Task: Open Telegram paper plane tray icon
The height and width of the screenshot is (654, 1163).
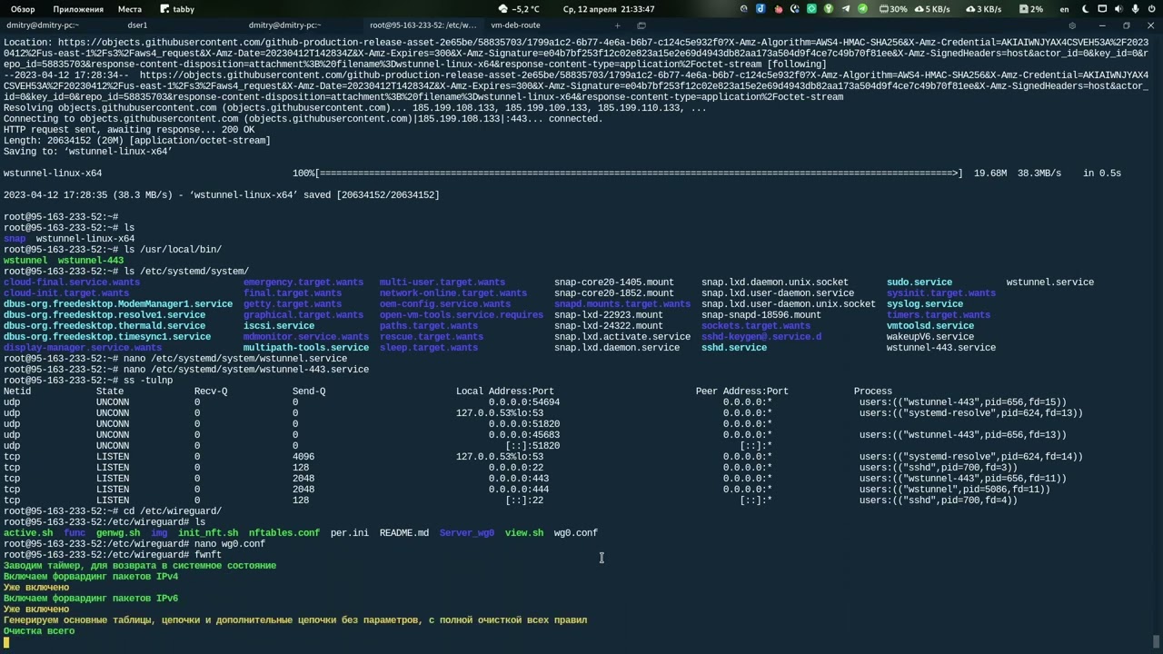Action: [845, 9]
